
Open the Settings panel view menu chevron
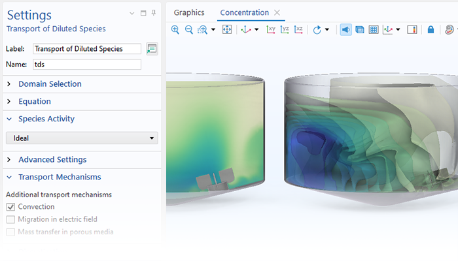pyautogui.click(x=132, y=13)
